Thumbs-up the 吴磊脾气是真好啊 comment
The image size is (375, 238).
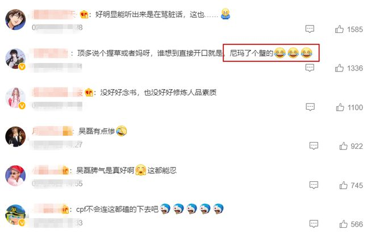click(x=343, y=185)
